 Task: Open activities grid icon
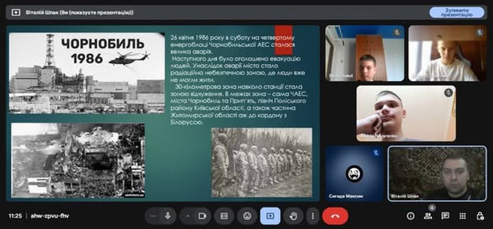coord(463,216)
